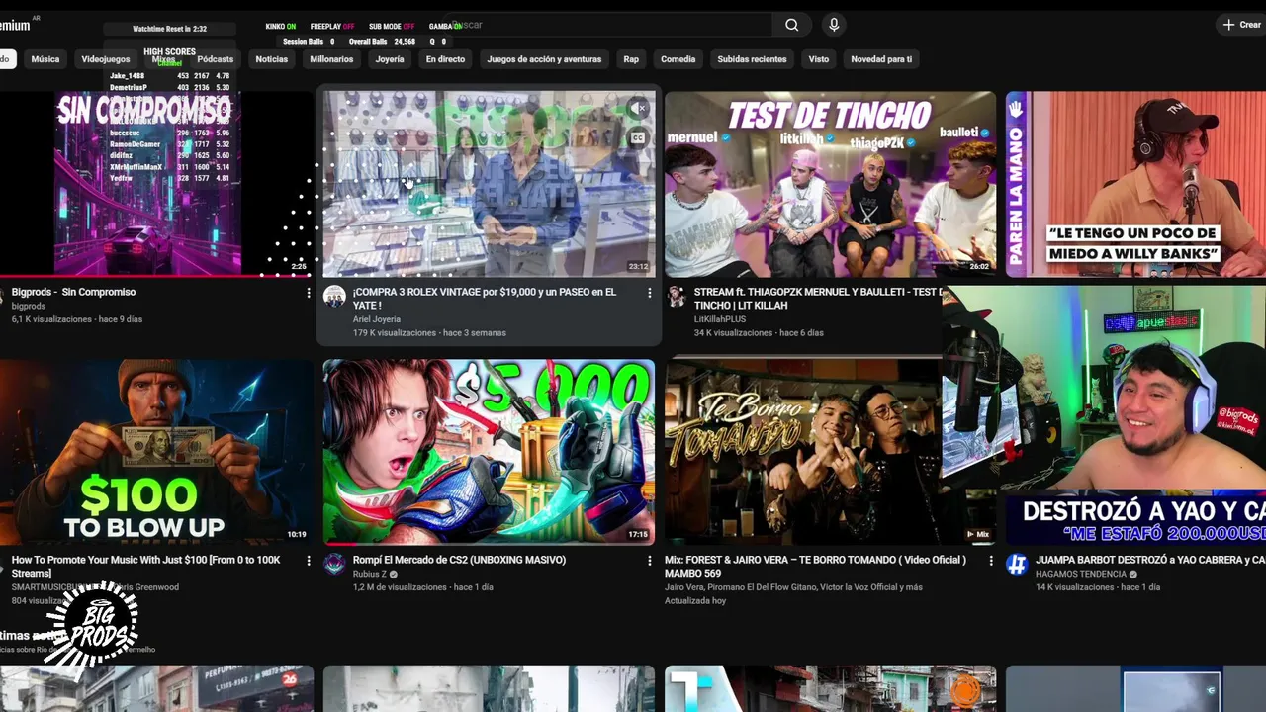The image size is (1266, 712).
Task: Mute the Rolex video hover preview
Action: (x=638, y=107)
